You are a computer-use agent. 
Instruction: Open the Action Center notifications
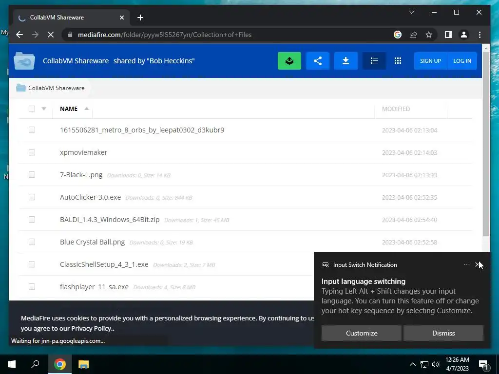tap(483, 364)
